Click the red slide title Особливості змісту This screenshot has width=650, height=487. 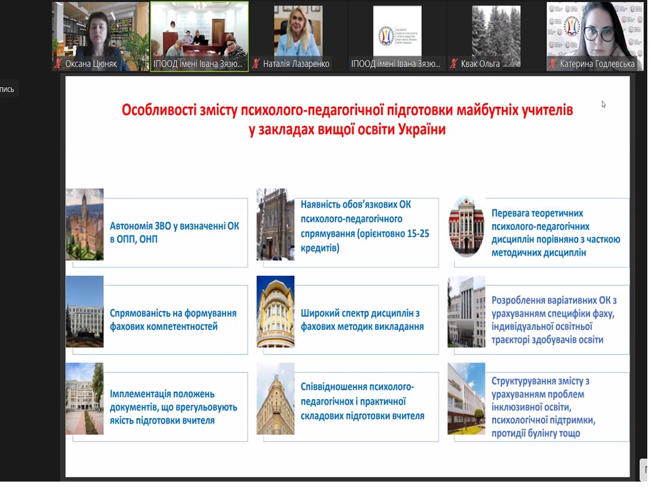tap(347, 119)
